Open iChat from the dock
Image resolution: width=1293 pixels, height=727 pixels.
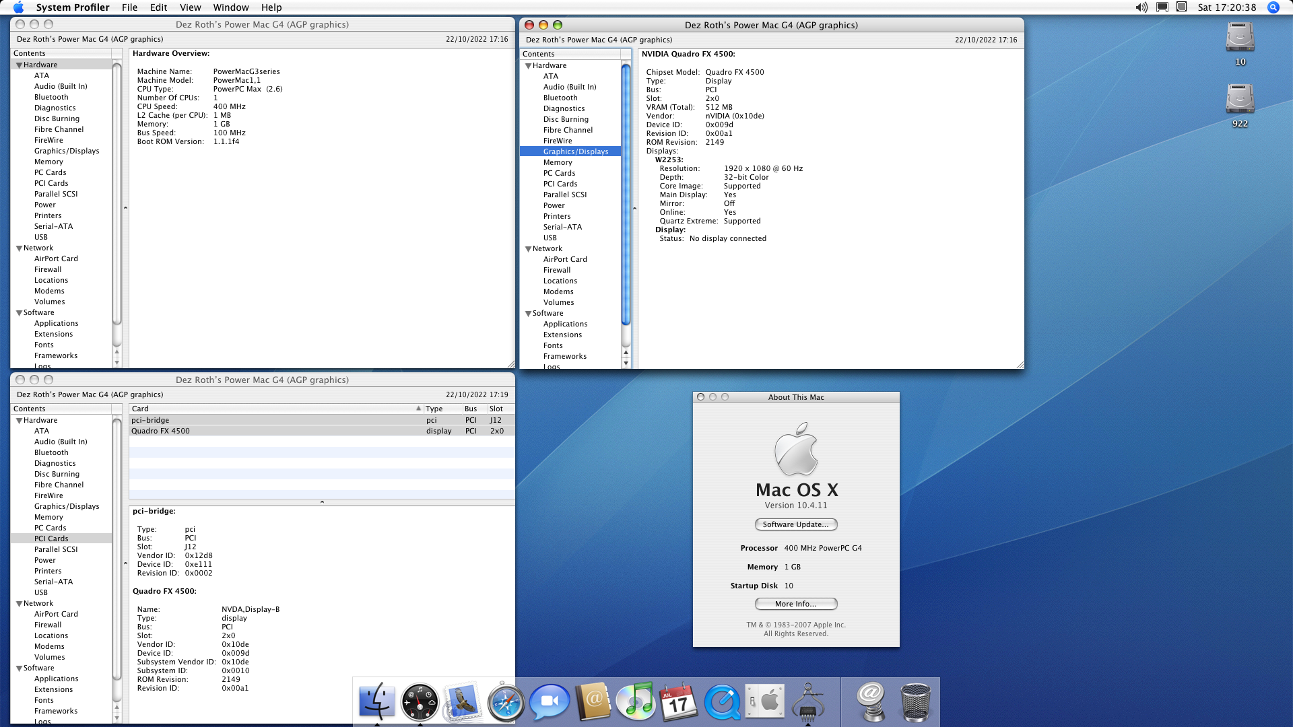pos(549,702)
